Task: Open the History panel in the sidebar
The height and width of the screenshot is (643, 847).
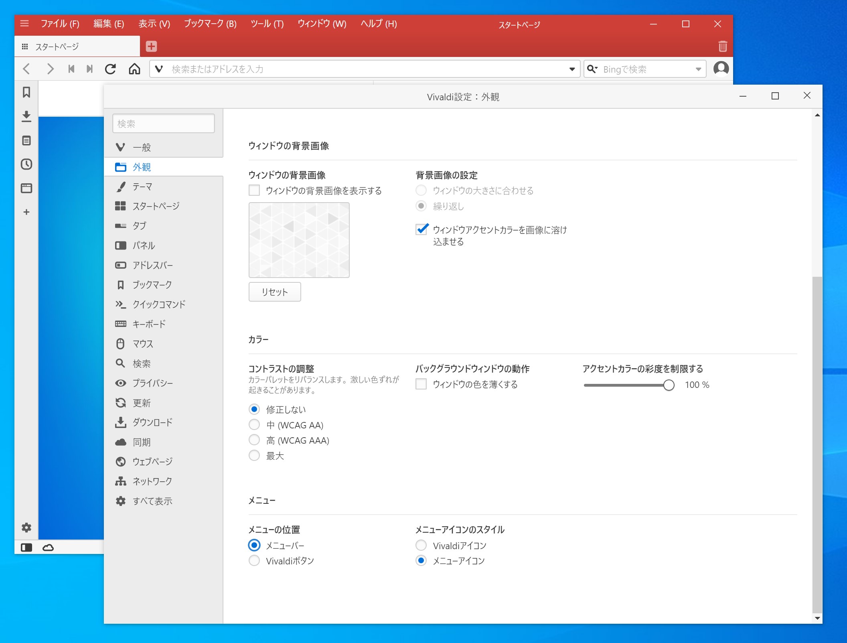Action: tap(26, 164)
